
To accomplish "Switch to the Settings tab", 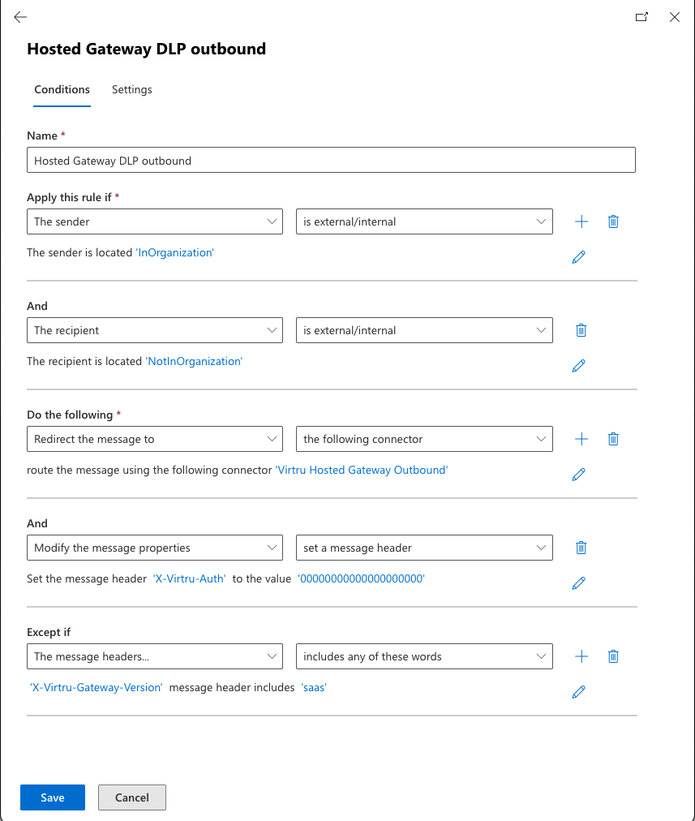I will point(132,90).
